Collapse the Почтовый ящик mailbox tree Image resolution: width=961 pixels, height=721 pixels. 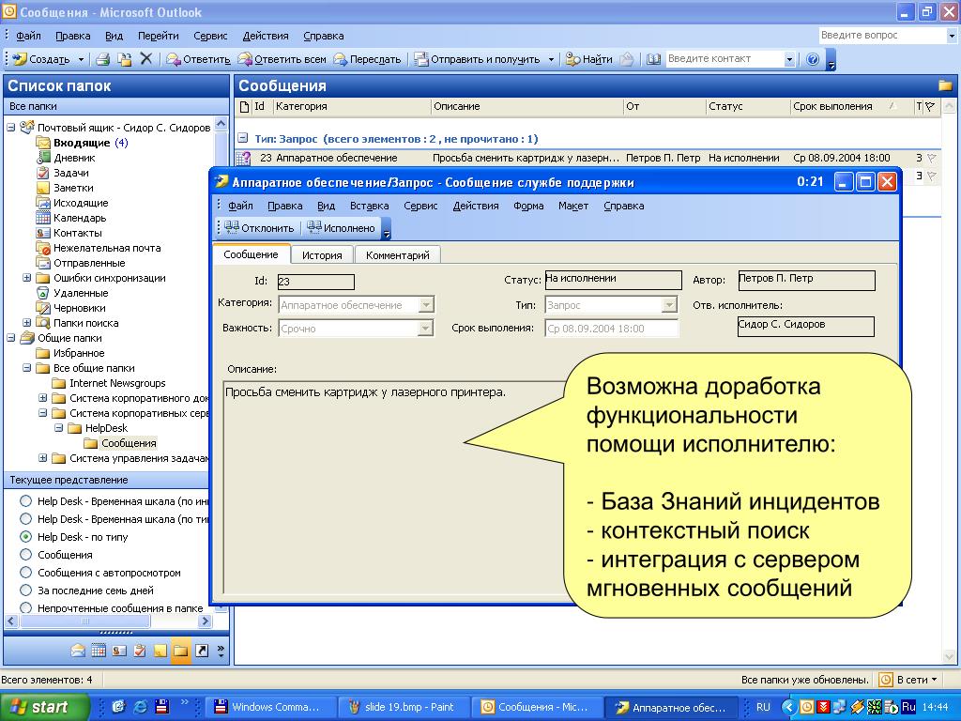[11, 128]
